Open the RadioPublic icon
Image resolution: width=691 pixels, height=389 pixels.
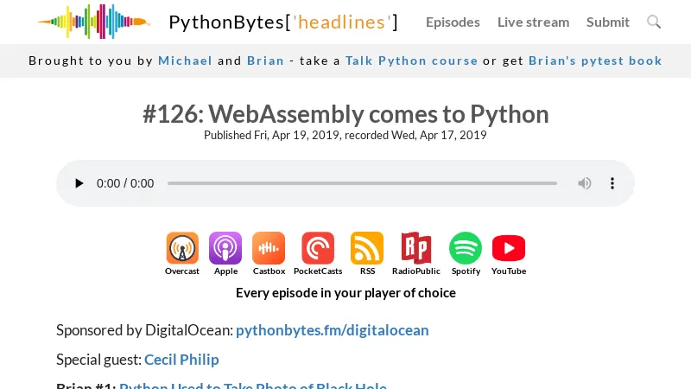[415, 249]
